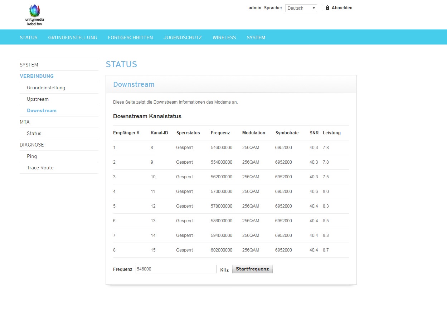Open the MTA Status page
Image resolution: width=447 pixels, height=313 pixels.
[34, 133]
